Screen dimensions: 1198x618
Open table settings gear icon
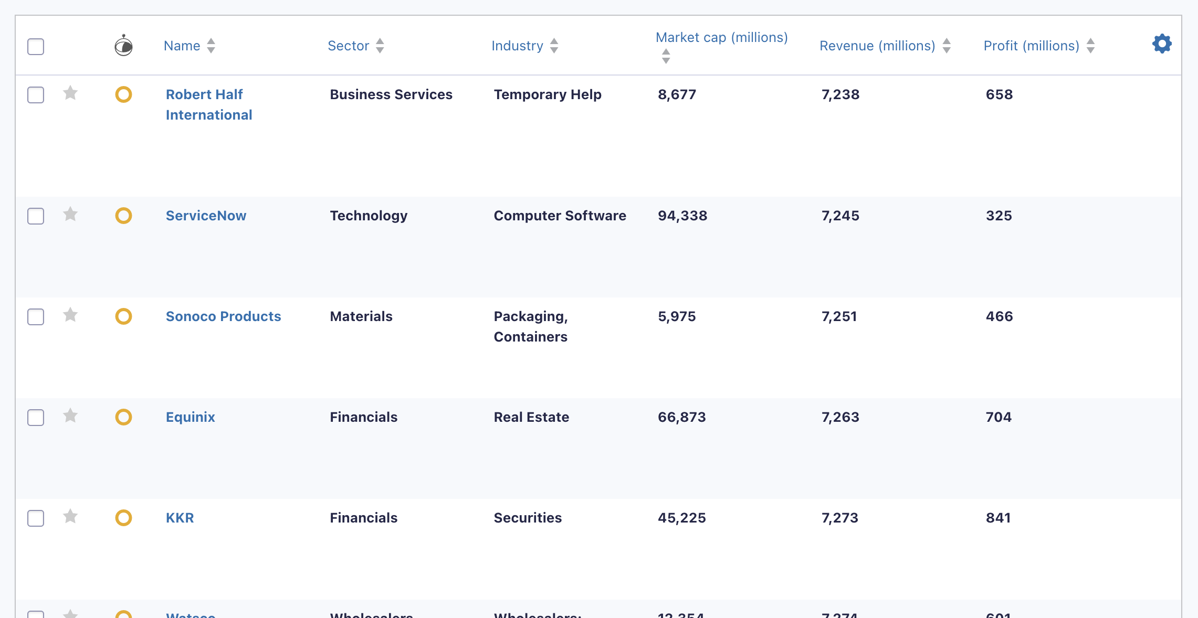point(1162,44)
